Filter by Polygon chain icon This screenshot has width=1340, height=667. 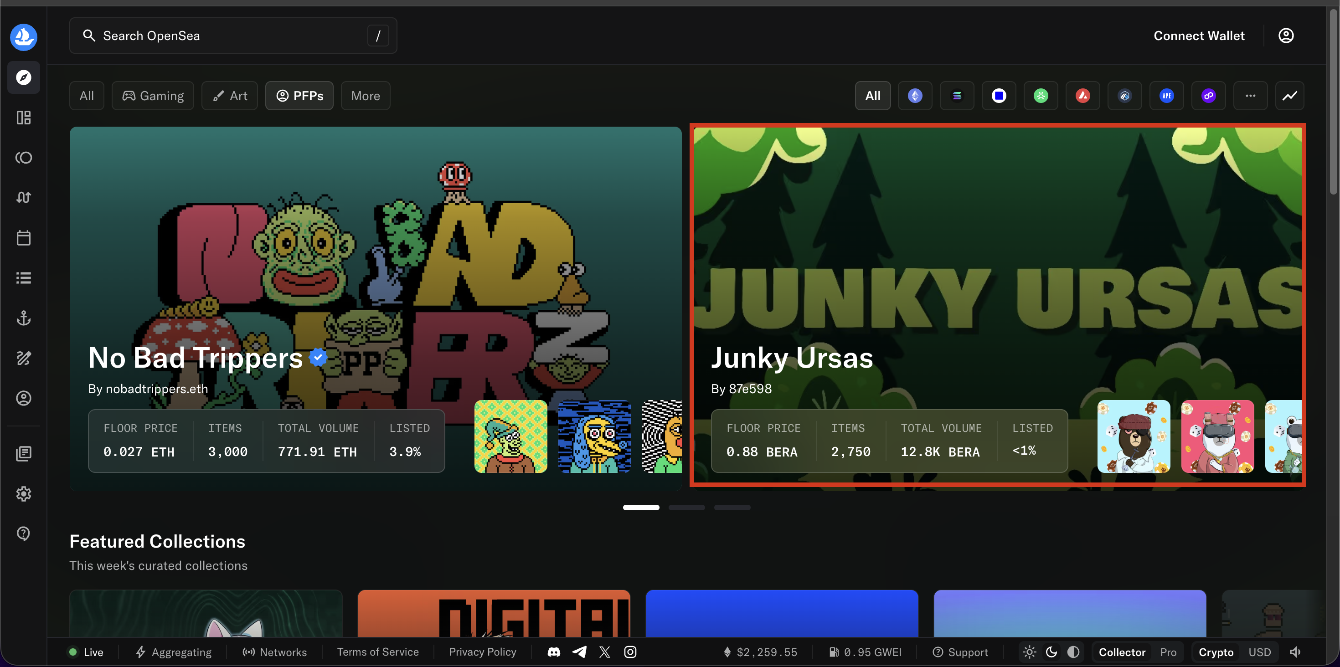pyautogui.click(x=1208, y=96)
